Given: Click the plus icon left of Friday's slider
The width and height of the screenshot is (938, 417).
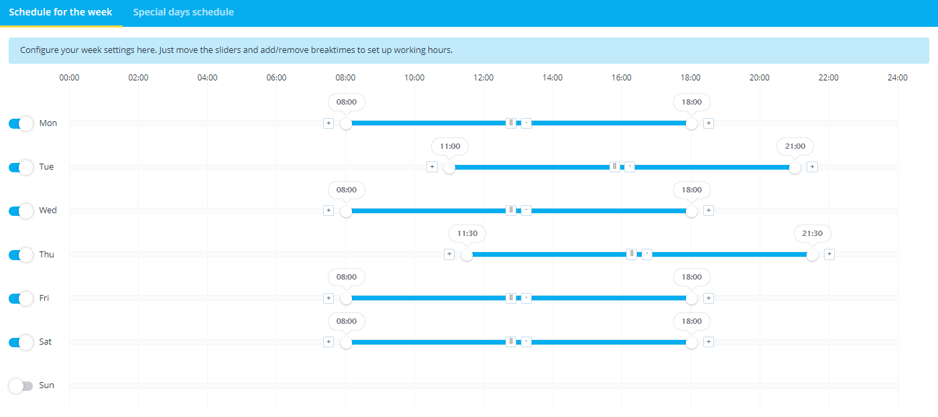Looking at the screenshot, I should [328, 298].
